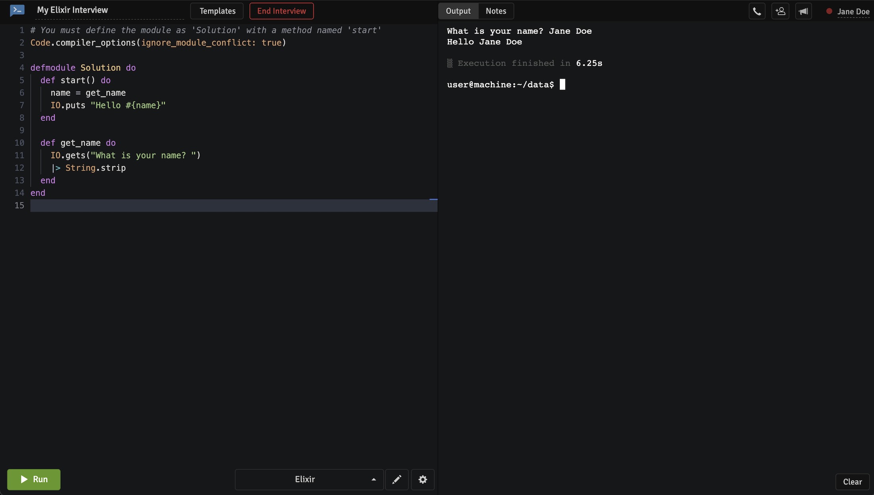
Task: Click Code.compiler_options line 2
Action: pos(158,43)
